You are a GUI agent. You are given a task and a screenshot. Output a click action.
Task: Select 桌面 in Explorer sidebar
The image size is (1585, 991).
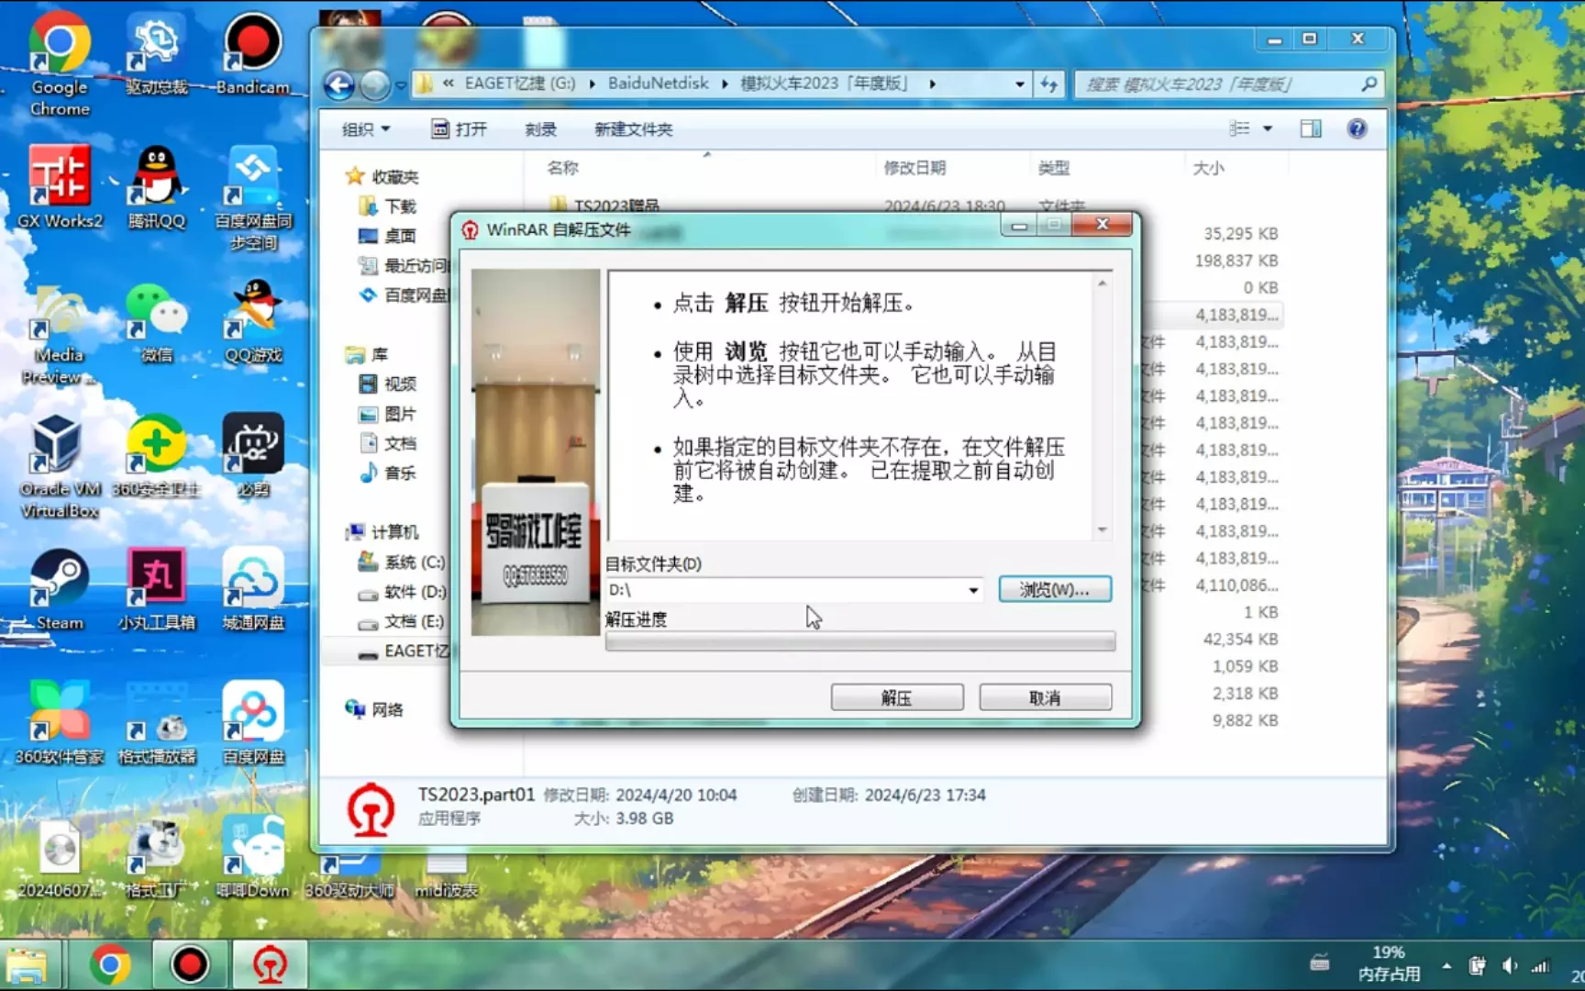pos(389,236)
